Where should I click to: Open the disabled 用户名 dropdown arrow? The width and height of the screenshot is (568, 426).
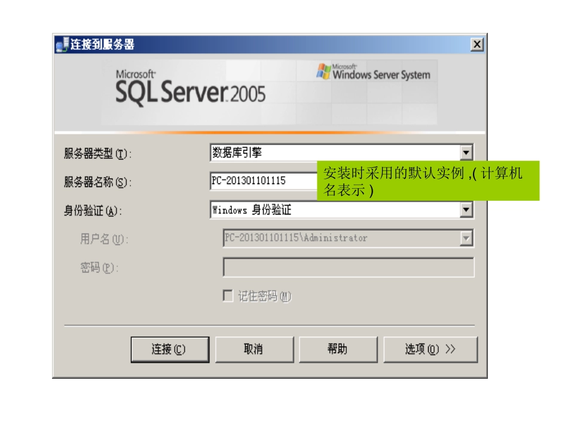click(x=466, y=238)
